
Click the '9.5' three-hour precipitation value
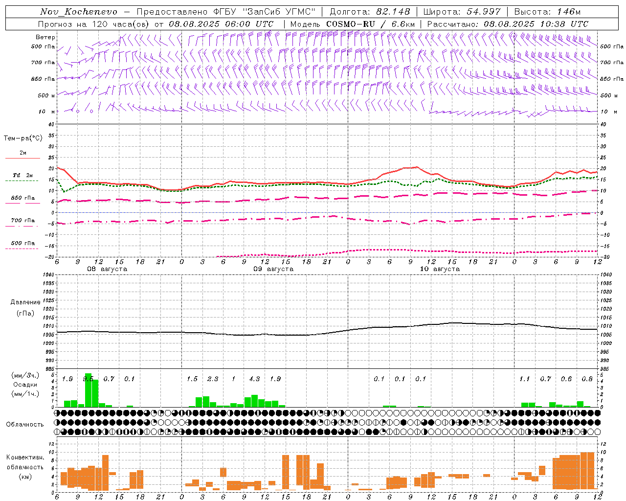coord(88,379)
